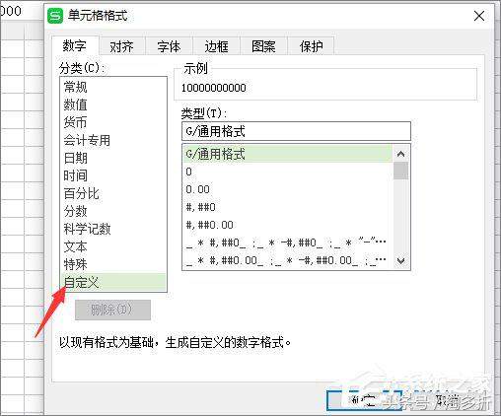This screenshot has width=501, height=416.
Task: Go to the 图案 tab
Action: point(263,46)
